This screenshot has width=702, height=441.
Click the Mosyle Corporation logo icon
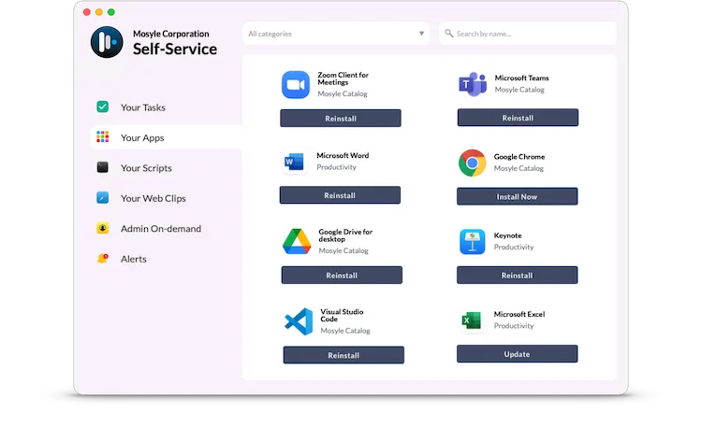coord(107,42)
